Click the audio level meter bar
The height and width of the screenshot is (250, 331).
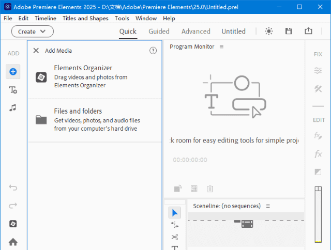[318, 214]
